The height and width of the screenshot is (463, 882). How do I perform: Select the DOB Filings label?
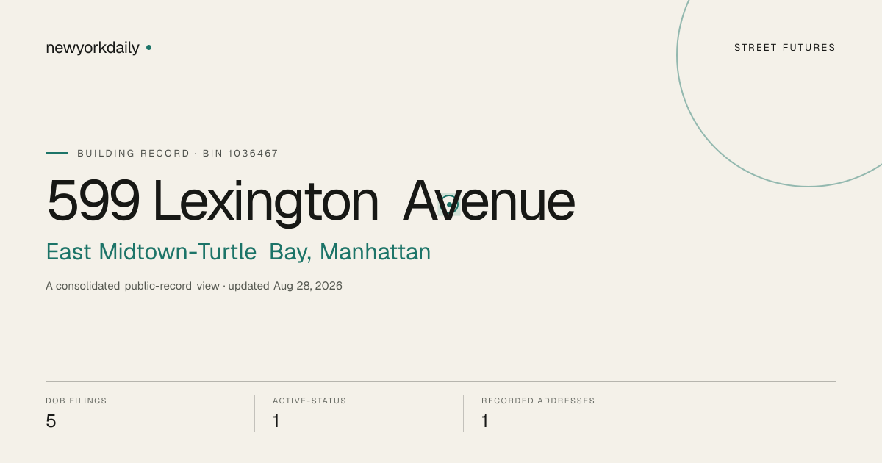pos(76,401)
